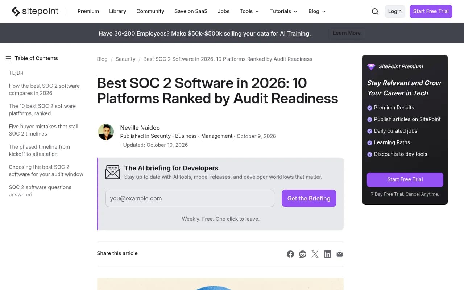Jump to TL;DR section
The height and width of the screenshot is (290, 464).
[x=16, y=73]
